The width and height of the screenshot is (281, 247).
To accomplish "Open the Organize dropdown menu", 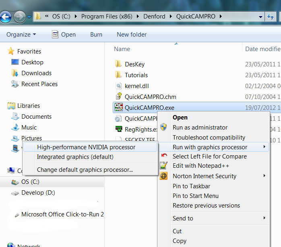I will [x=21, y=35].
